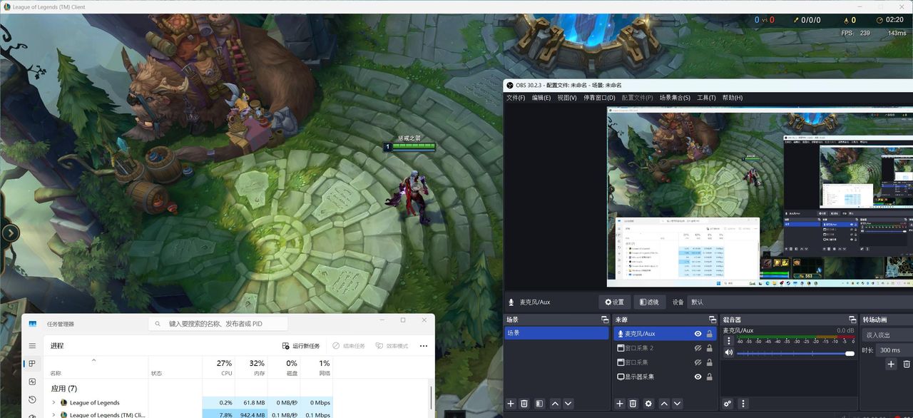Undock the 来源 panel with float icon
The width and height of the screenshot is (913, 418).
coord(712,320)
